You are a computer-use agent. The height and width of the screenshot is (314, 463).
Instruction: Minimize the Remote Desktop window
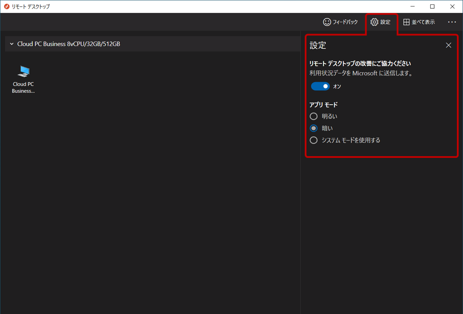[x=412, y=6]
